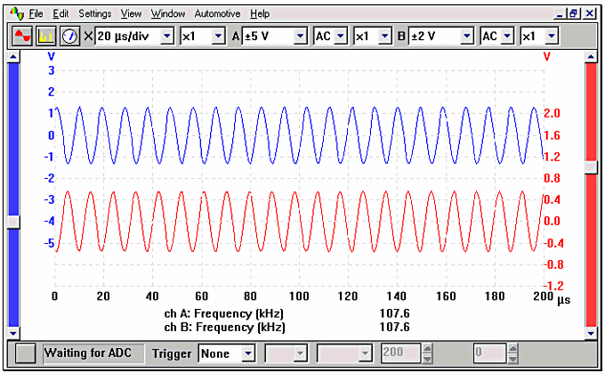Open channel B ±2 V range dropdown

tap(466, 36)
